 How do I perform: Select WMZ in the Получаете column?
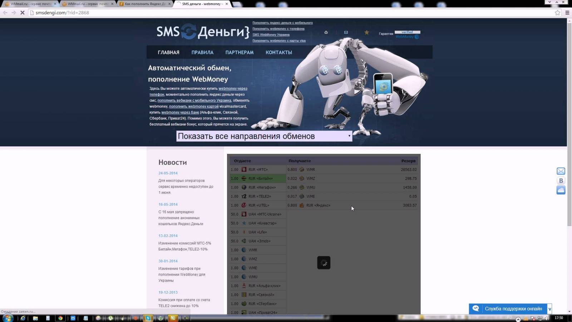pyautogui.click(x=310, y=179)
